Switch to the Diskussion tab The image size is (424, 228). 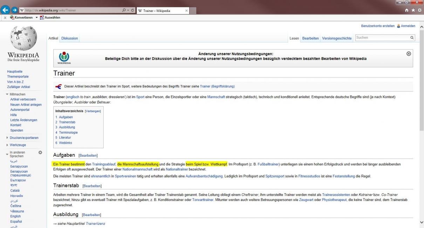click(70, 38)
